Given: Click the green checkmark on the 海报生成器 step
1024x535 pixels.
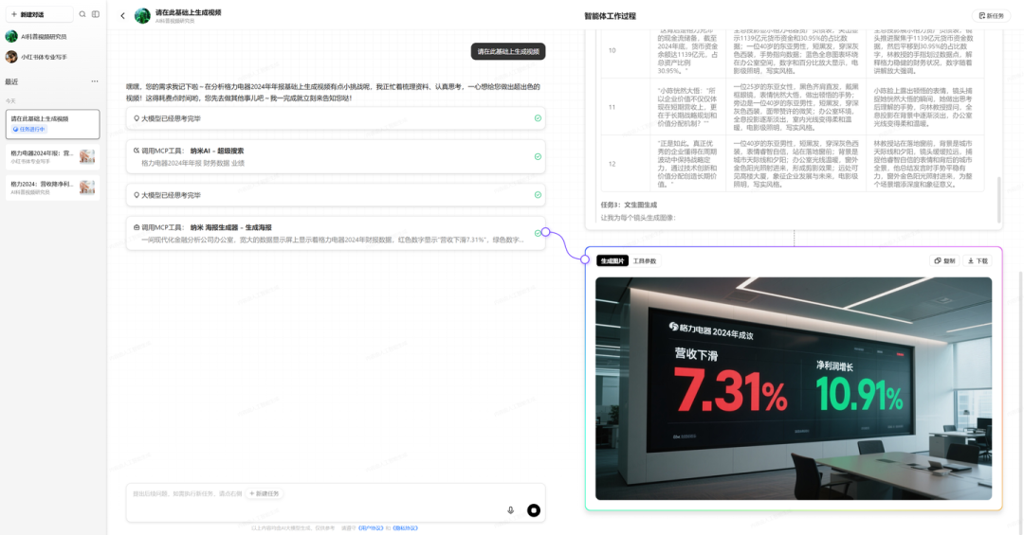Looking at the screenshot, I should click(538, 233).
